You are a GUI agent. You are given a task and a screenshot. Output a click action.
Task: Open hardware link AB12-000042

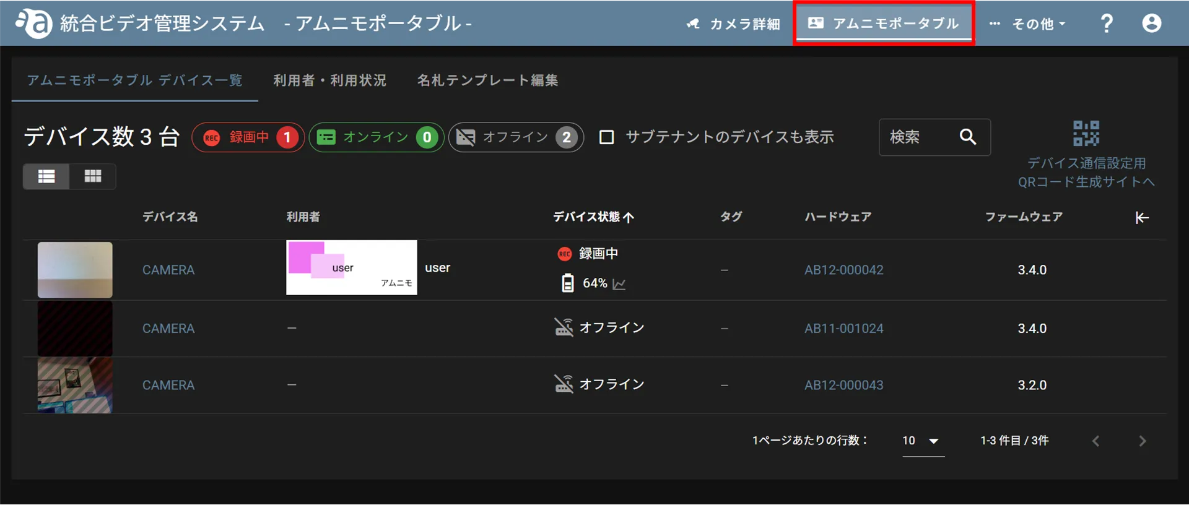click(x=843, y=270)
